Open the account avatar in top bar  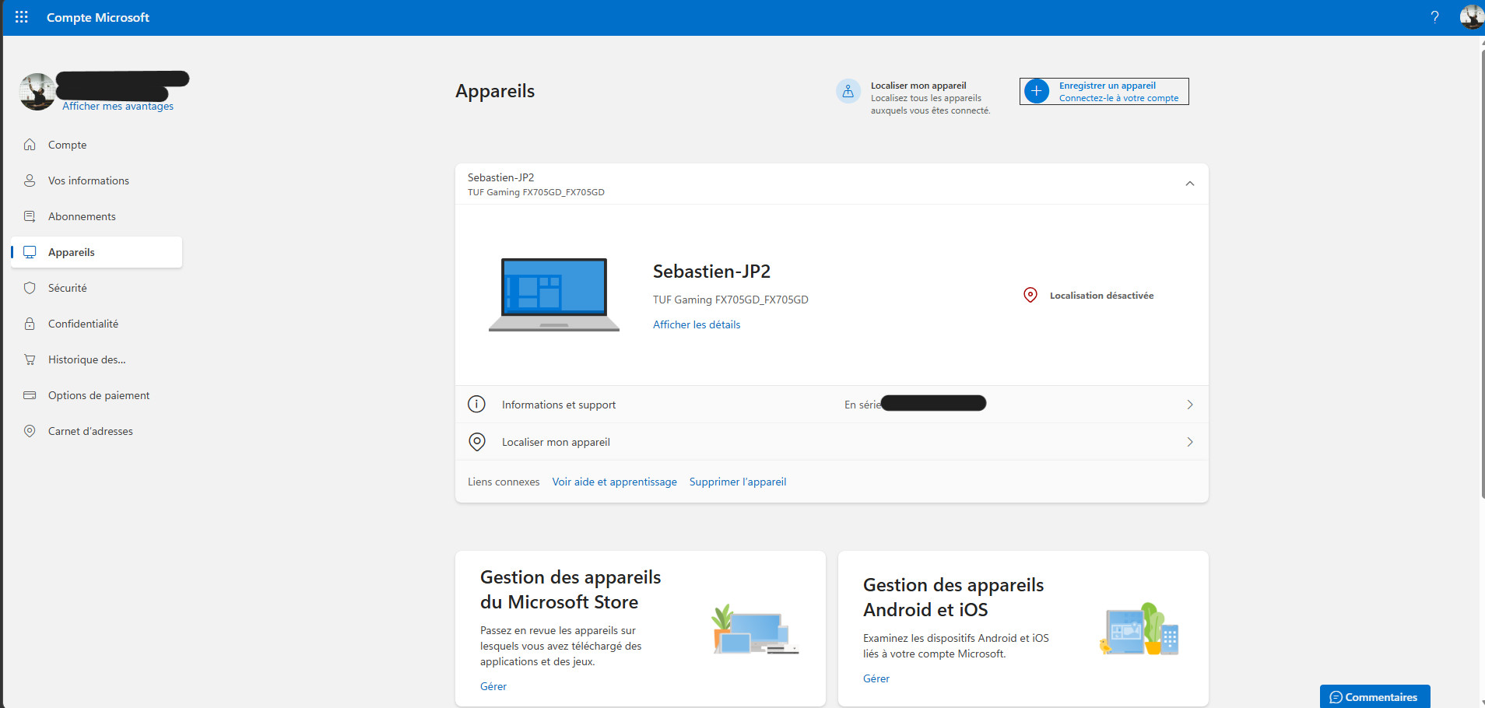[x=1471, y=16]
